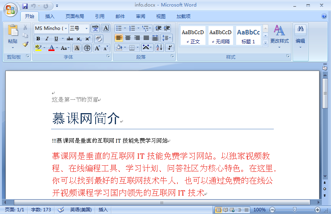This screenshot has height=214, width=331.
Task: Clear formatting with the eraser icon
Action: [98, 39]
